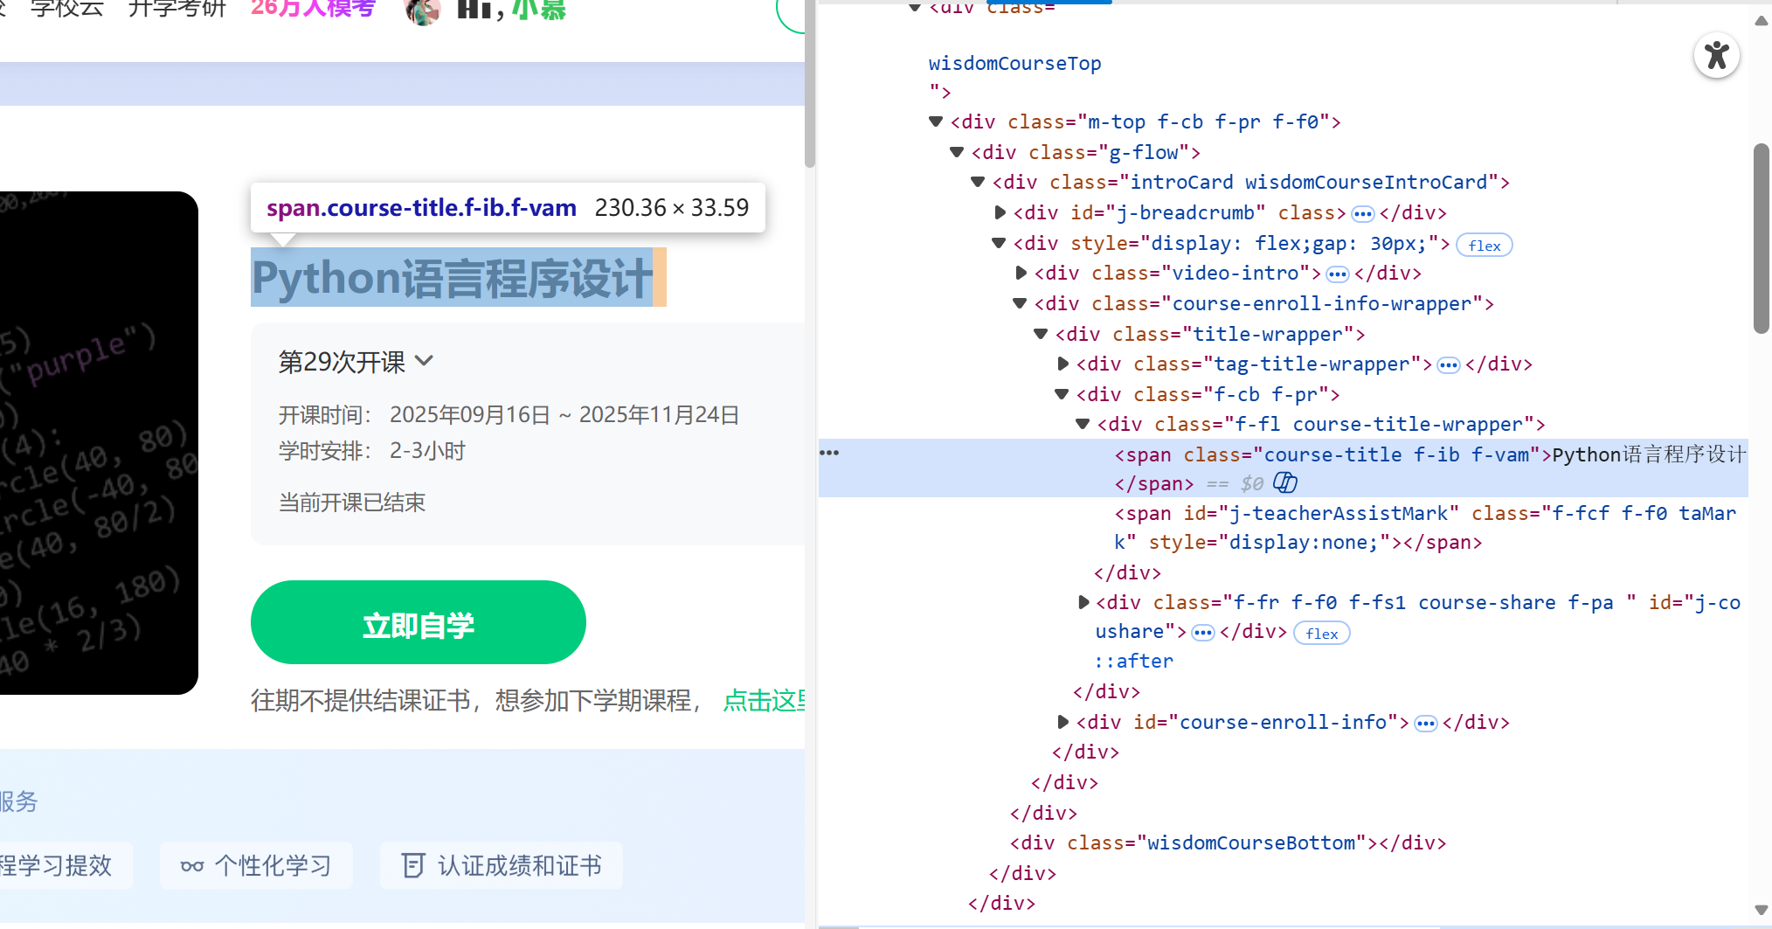The image size is (1772, 929).
Task: Click the DevTools scrollbar up arrow
Action: pyautogui.click(x=1762, y=21)
